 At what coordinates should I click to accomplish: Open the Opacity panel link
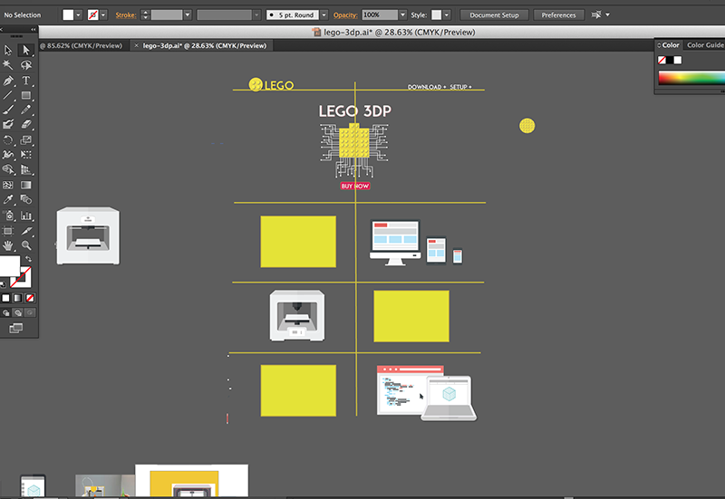[345, 14]
